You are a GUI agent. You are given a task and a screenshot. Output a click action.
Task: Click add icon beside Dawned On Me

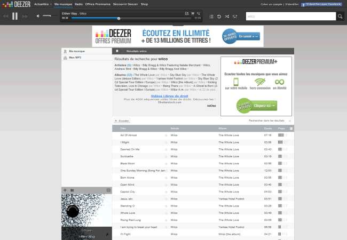(x=166, y=149)
